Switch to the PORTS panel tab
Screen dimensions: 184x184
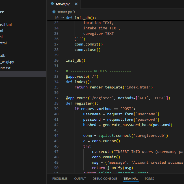click(x=150, y=179)
